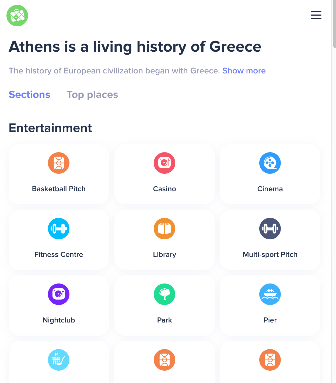
Task: Open the Nightclub purple icon
Action: pos(59,294)
